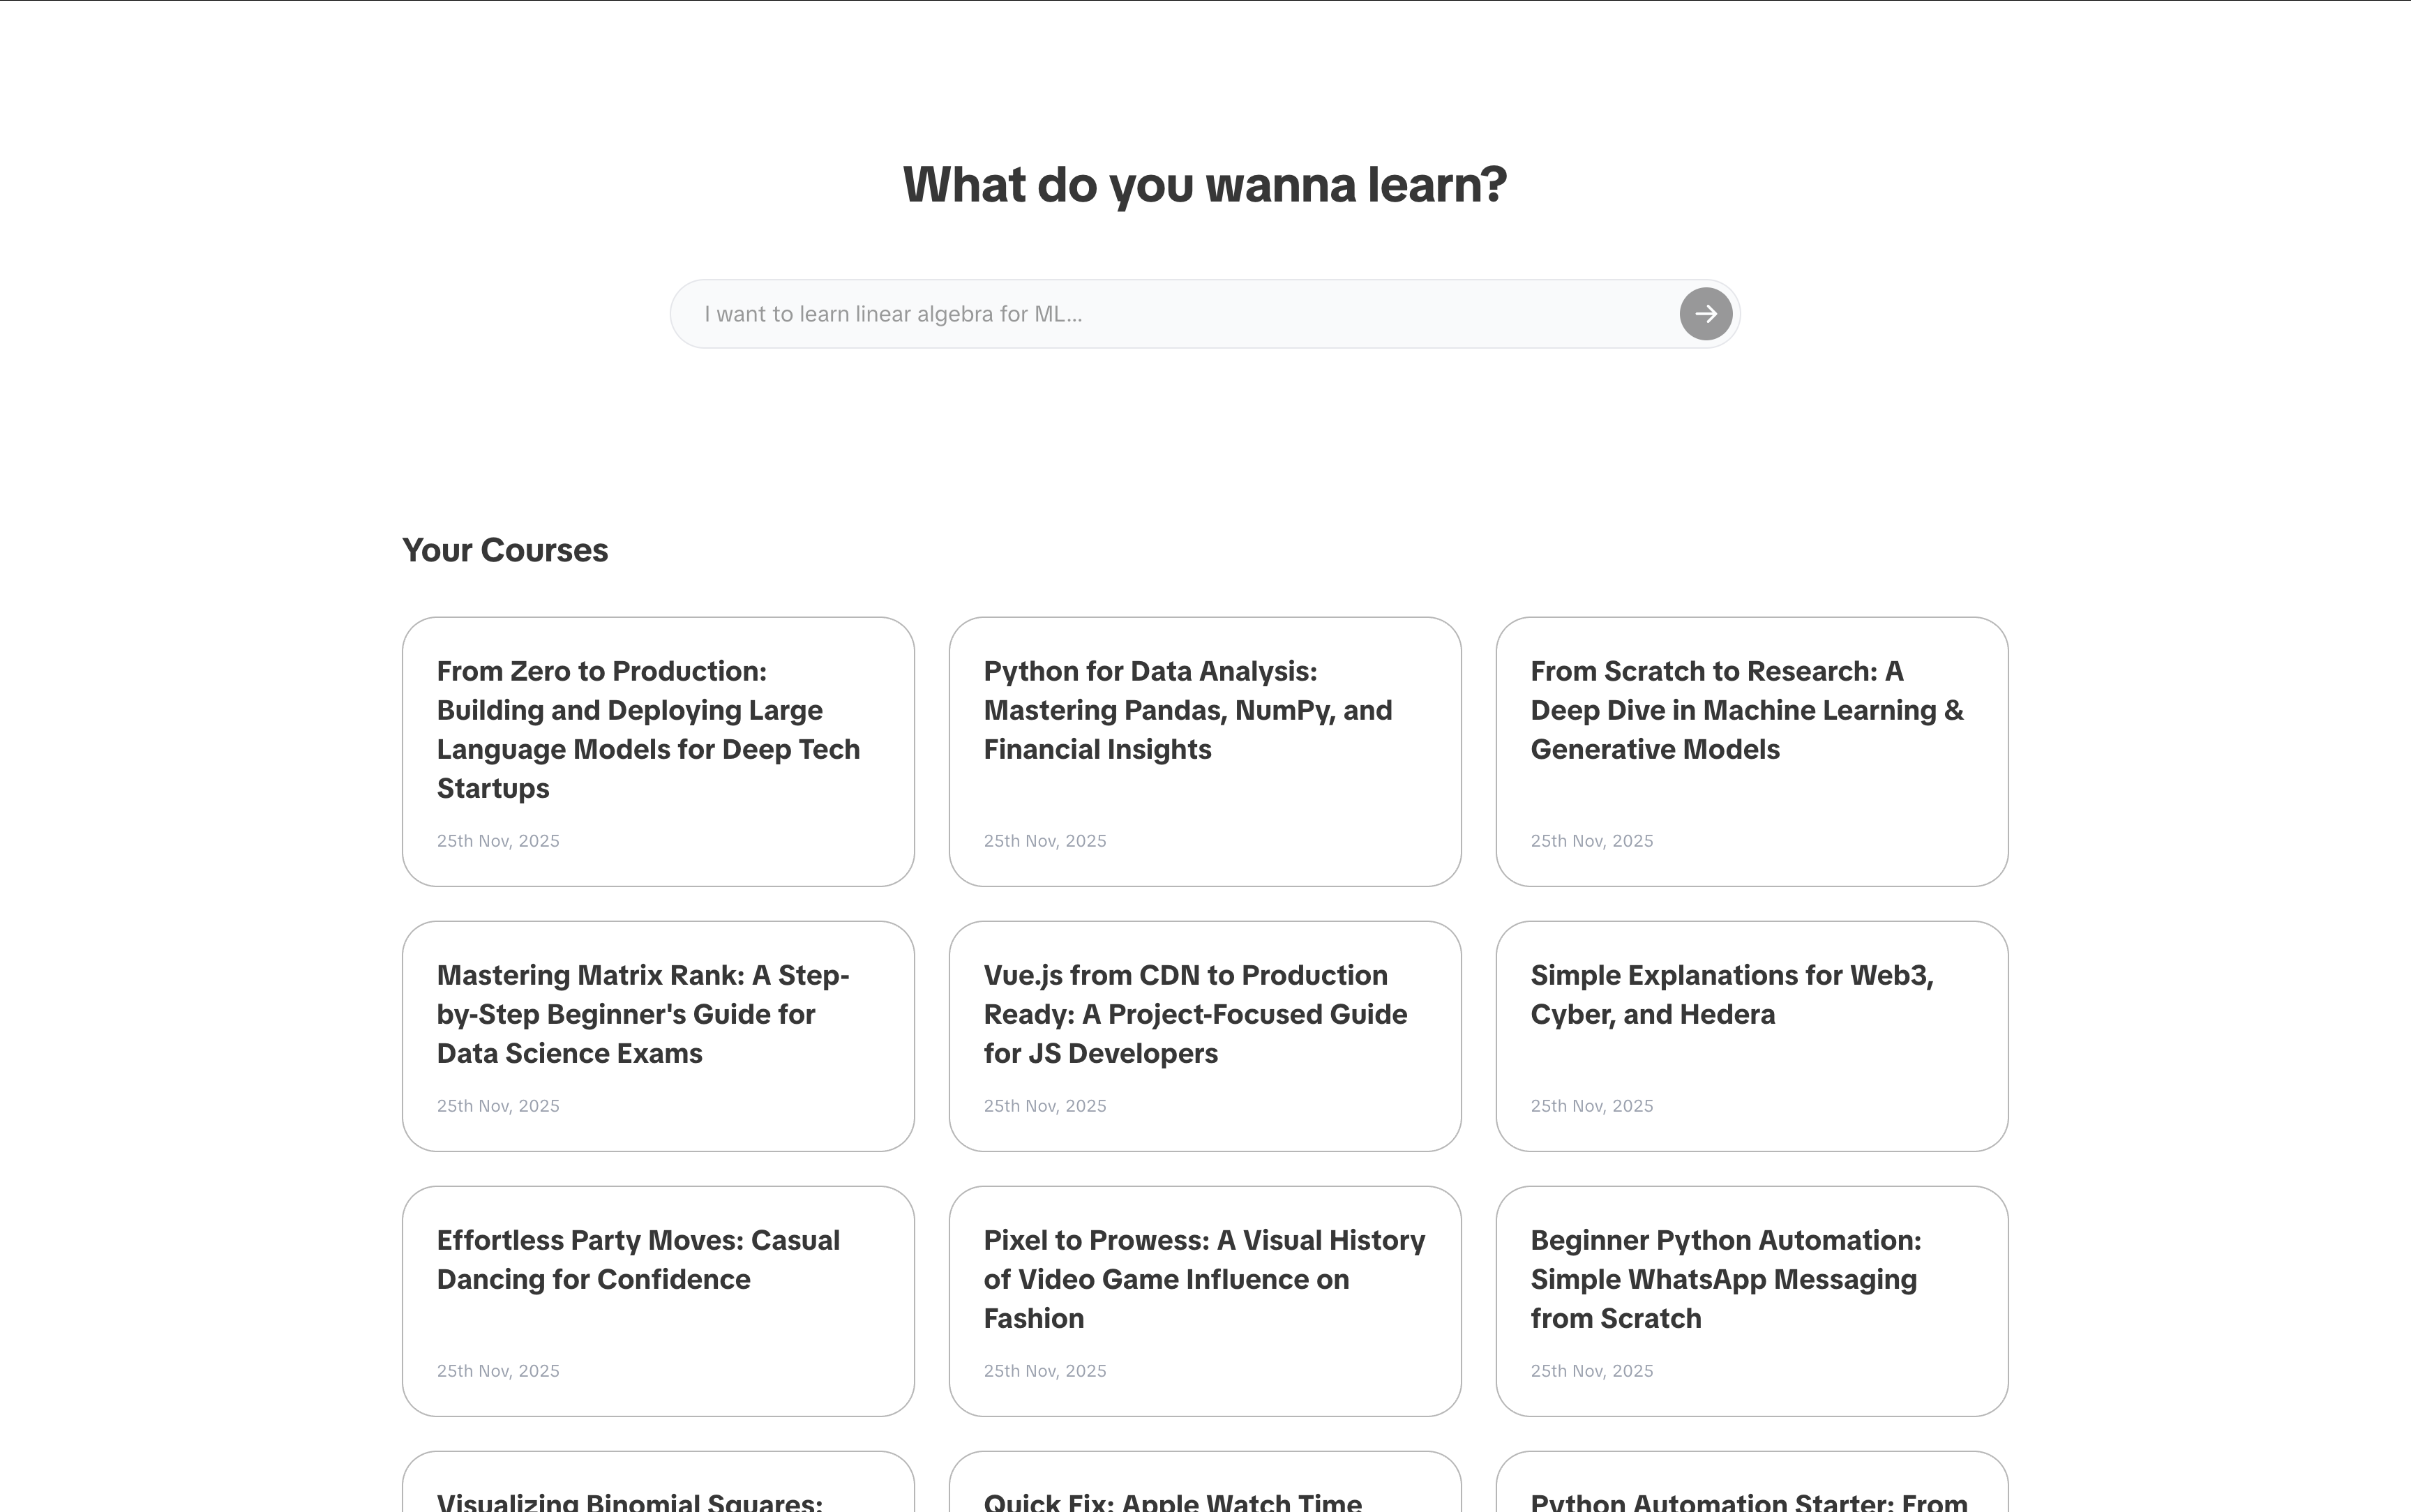Screen dimensions: 2411x1512
Task: Open the Vue.js from CDN to Production course
Action: coord(1205,1036)
